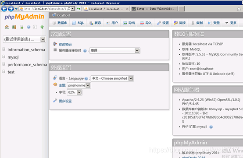This screenshot has height=158, width=243.
Task: Open the Home icon in the sidebar
Action: point(7,27)
